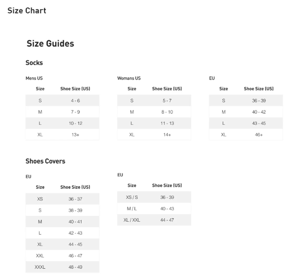
Task: Click the Size Guides title
Action: tap(50, 43)
